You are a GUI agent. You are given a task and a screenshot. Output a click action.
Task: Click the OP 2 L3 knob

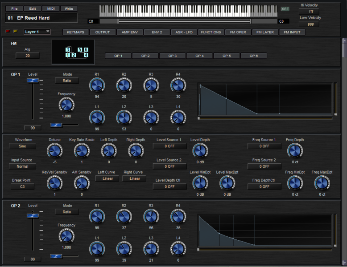[151, 249]
